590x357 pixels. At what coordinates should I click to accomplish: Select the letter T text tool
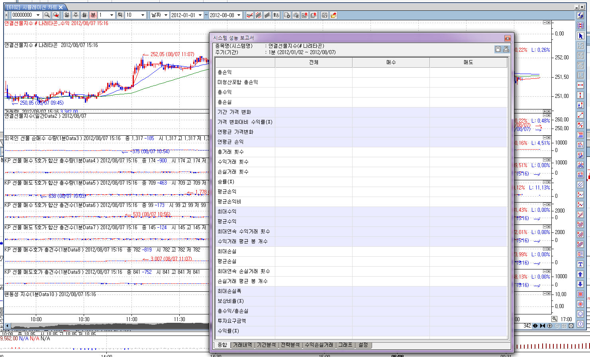coord(580,264)
